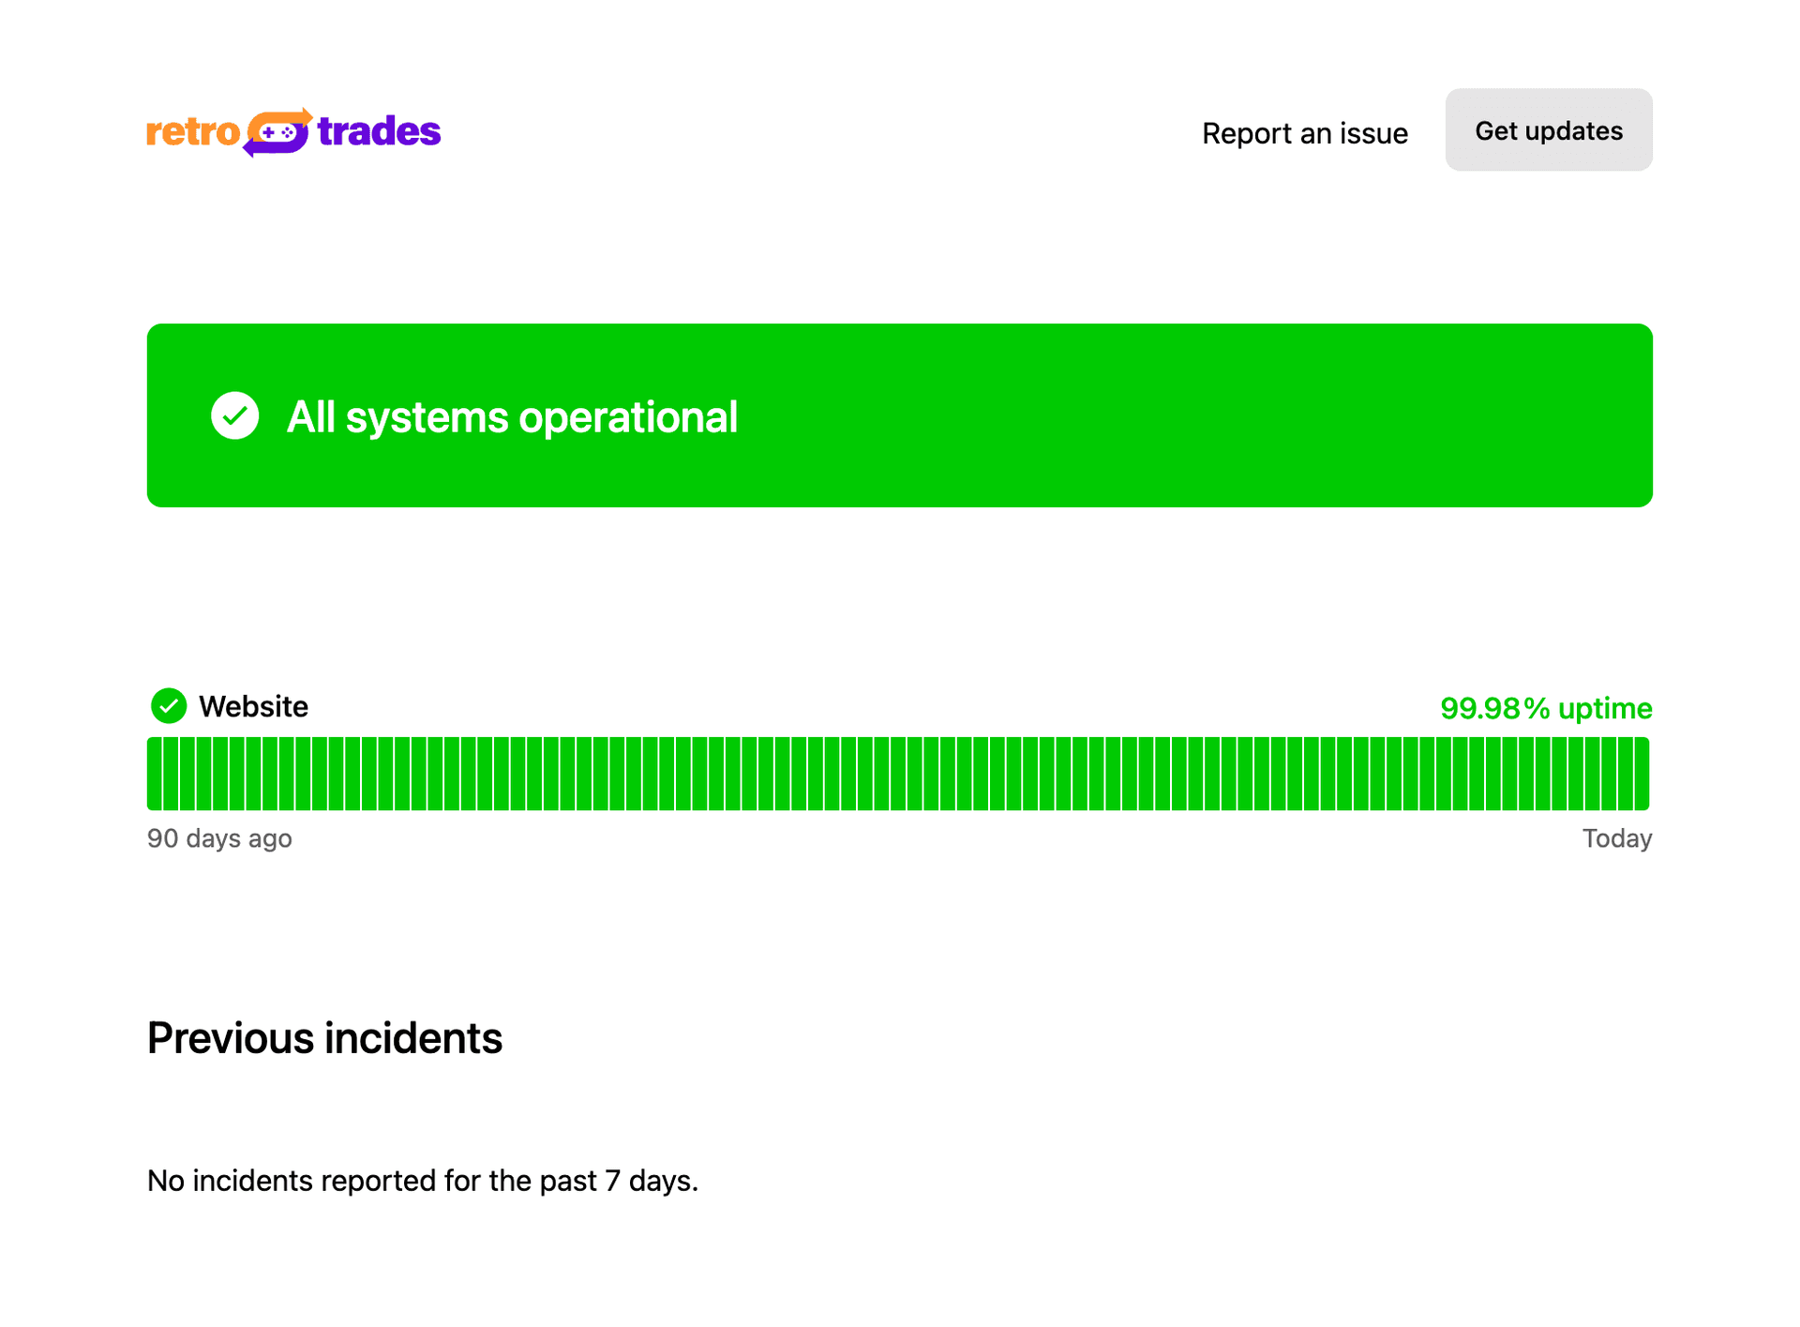Click the 99.98% uptime figure

[x=1545, y=708]
